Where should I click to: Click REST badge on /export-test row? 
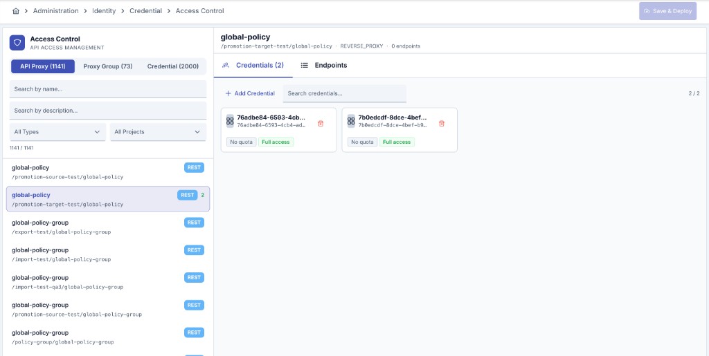point(194,223)
